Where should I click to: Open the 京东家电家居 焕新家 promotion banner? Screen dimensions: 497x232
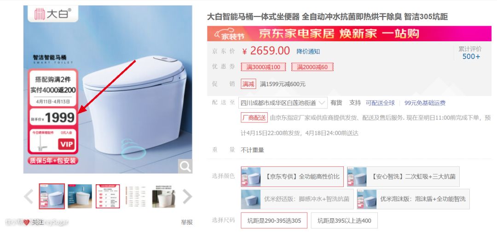(x=349, y=33)
